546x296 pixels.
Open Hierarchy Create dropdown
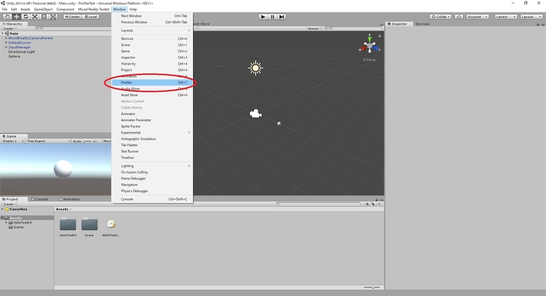pos(9,28)
